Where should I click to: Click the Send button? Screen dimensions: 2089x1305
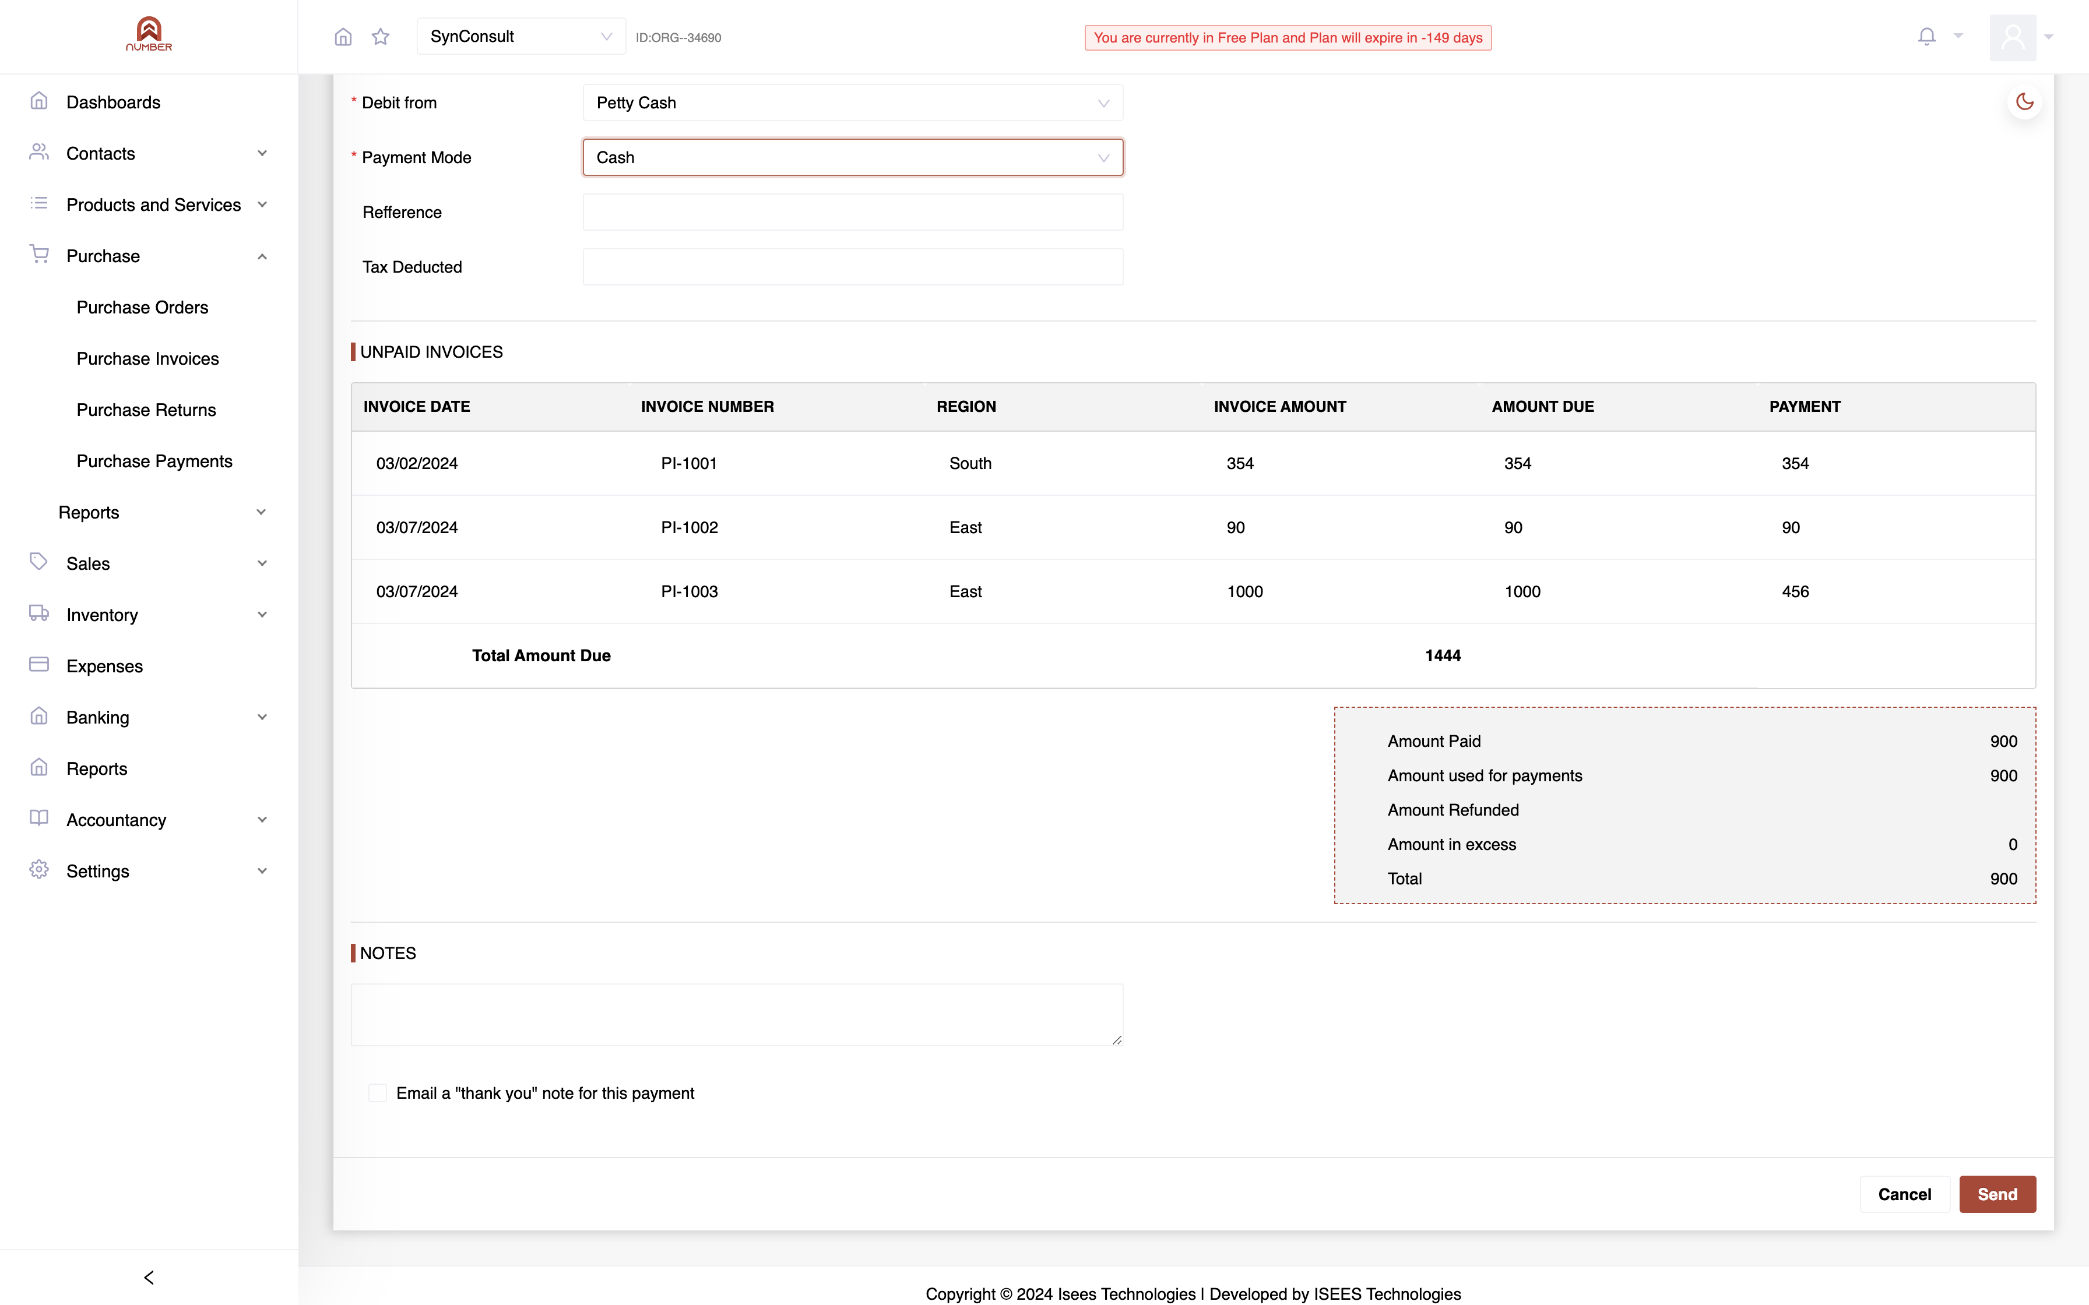(x=1997, y=1194)
